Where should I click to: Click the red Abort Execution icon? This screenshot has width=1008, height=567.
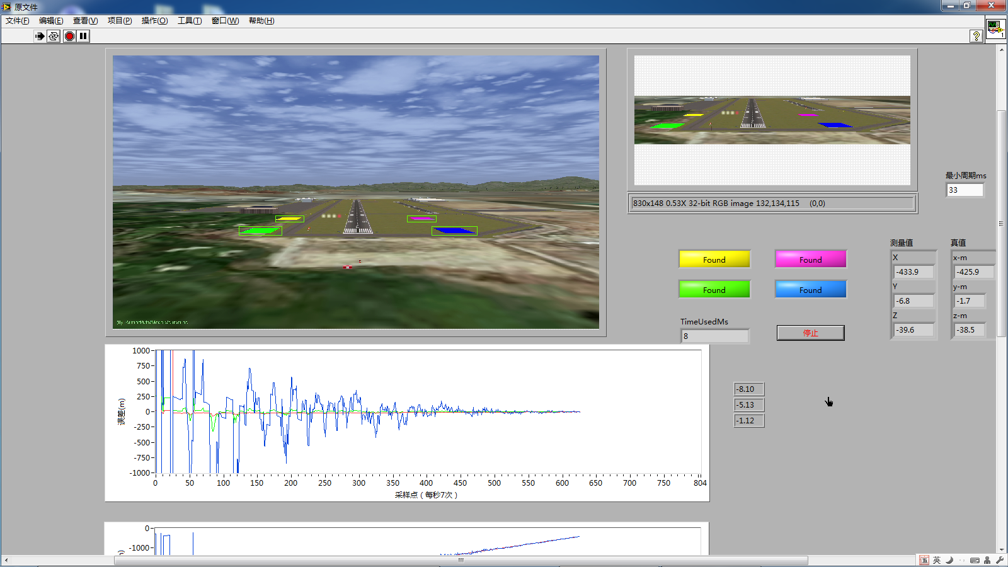[69, 36]
